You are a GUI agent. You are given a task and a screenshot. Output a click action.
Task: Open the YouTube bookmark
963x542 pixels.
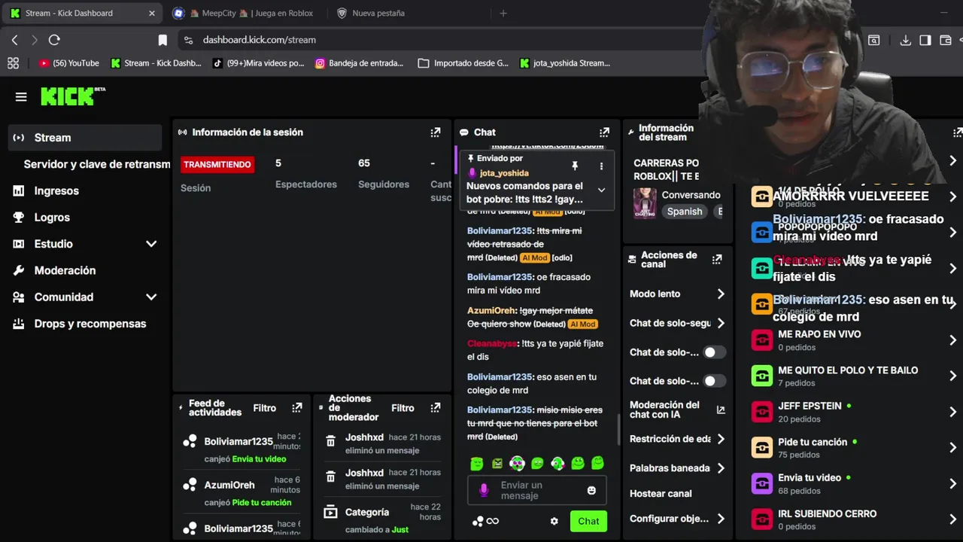[x=68, y=63]
